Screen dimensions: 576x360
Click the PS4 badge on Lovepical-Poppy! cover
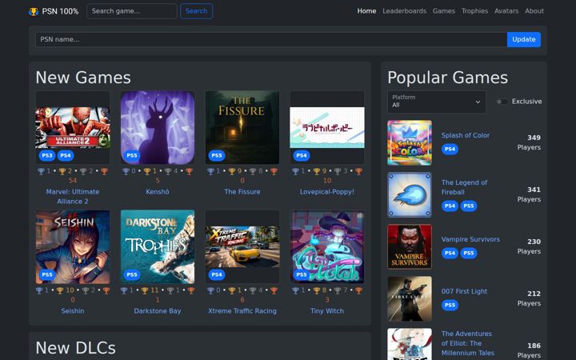(302, 155)
